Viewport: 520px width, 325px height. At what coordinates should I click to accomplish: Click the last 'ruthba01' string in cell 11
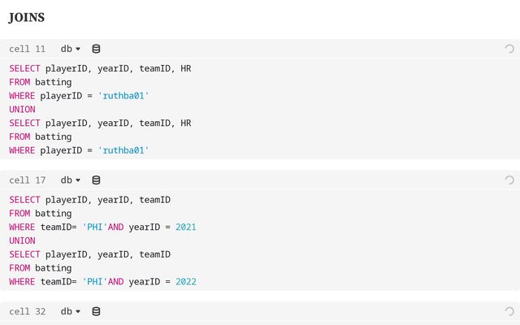pyautogui.click(x=123, y=150)
